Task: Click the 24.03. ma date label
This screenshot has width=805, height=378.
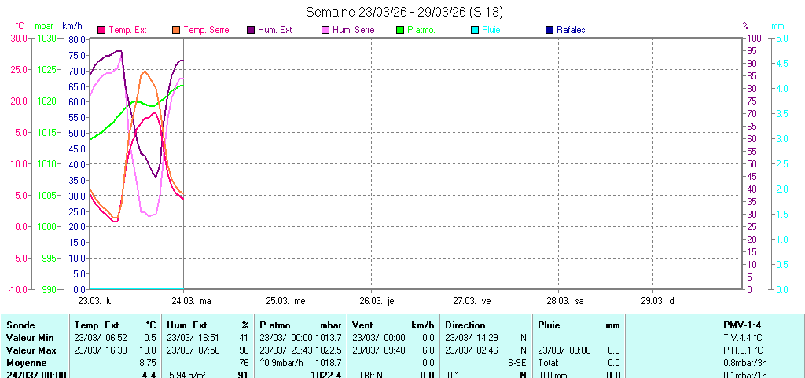Action: pyautogui.click(x=189, y=301)
